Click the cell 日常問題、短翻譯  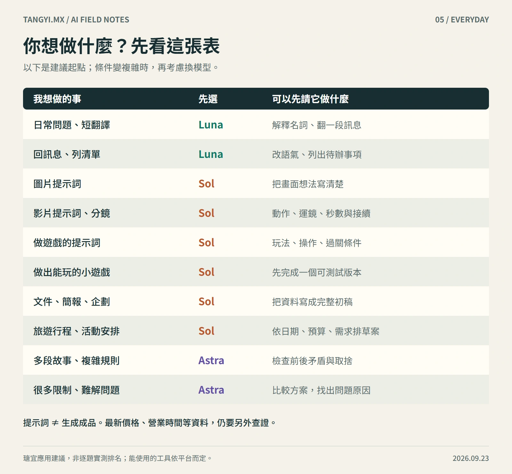[x=72, y=125]
